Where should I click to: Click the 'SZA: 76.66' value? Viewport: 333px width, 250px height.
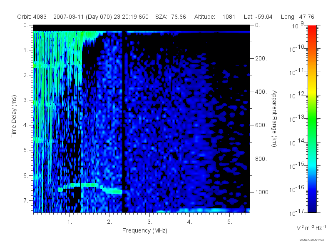tap(171, 17)
